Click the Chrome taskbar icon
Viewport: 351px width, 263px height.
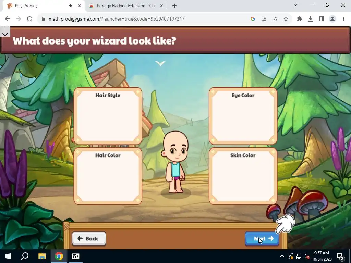coord(59,256)
